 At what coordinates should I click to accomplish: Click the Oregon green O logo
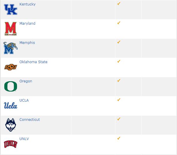pos(11,86)
